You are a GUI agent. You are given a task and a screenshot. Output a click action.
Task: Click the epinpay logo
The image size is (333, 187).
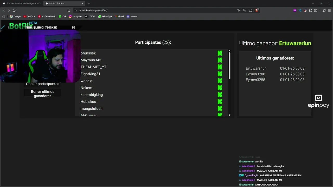pos(318,102)
